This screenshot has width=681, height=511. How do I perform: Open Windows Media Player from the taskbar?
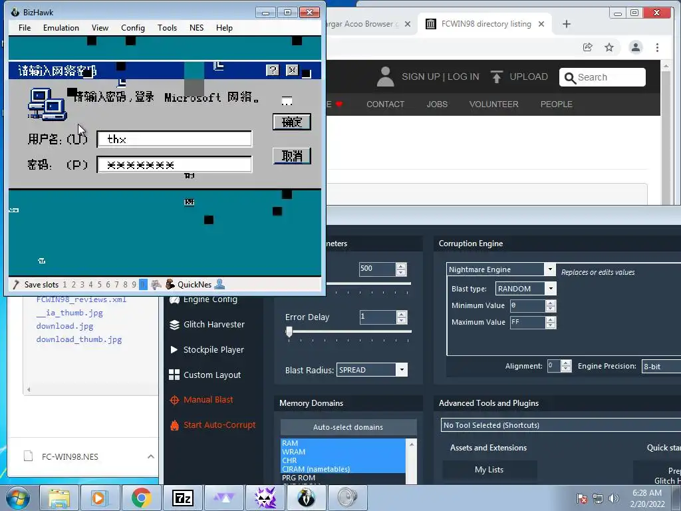[100, 498]
